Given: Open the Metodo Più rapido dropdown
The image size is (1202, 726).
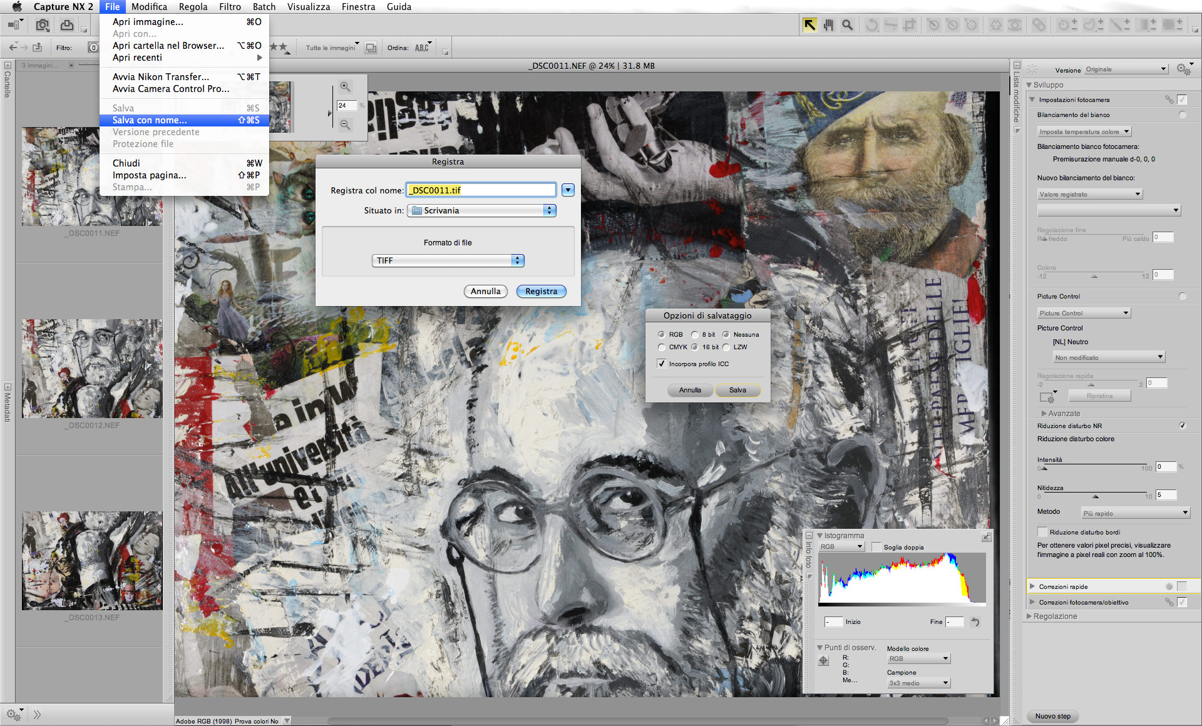Looking at the screenshot, I should coord(1135,513).
